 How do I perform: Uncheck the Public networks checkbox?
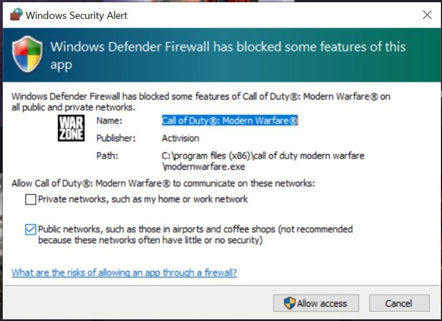(31, 229)
